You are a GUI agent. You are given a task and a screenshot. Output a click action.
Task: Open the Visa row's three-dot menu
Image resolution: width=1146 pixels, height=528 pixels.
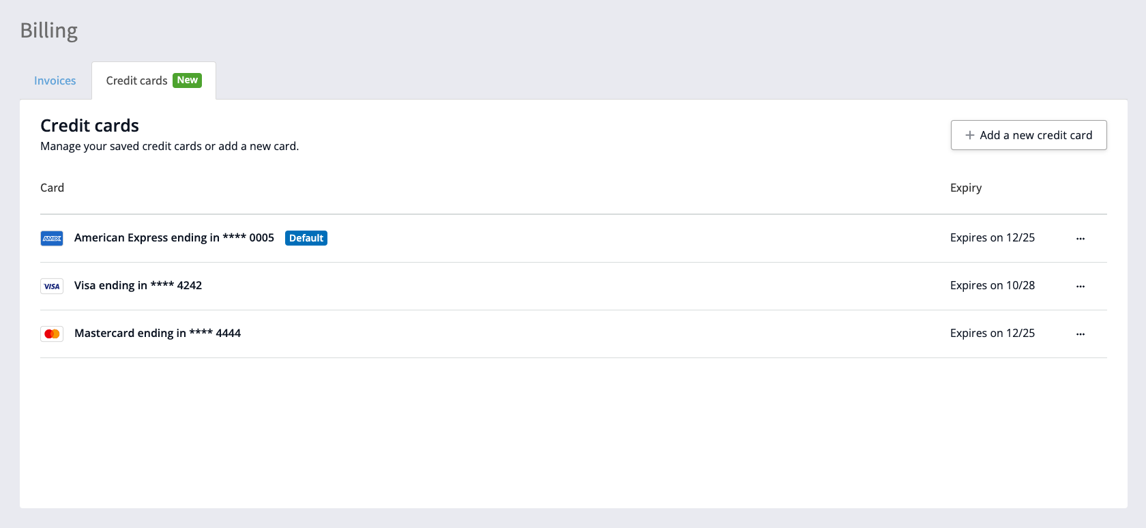[1080, 287]
